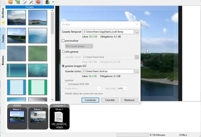Choose the blurred green background
201x137 pixels.
tap(38, 53)
